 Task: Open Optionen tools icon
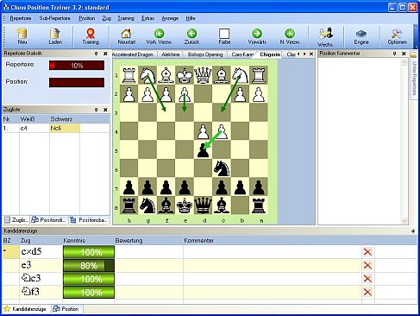[x=397, y=36]
